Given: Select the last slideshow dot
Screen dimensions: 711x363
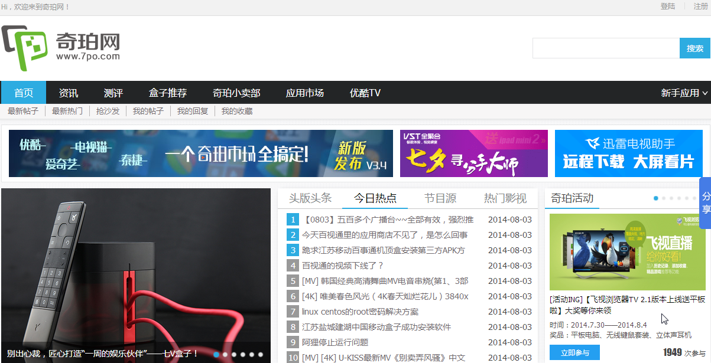Looking at the screenshot, I should (x=261, y=355).
